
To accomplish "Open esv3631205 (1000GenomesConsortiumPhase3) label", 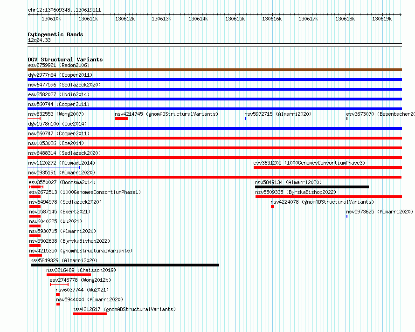I will [309, 163].
